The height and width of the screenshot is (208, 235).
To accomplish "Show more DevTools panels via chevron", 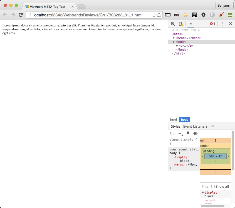I will pyautogui.click(x=191, y=24).
